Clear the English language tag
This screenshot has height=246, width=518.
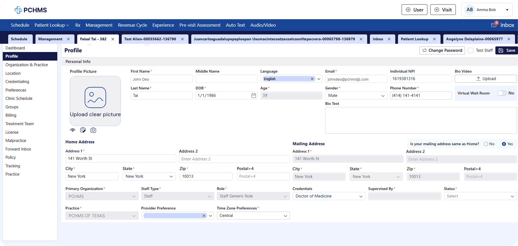(312, 79)
